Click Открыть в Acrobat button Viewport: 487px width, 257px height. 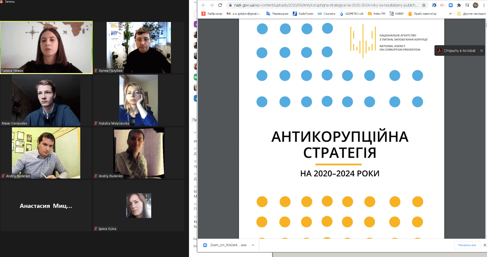(457, 51)
